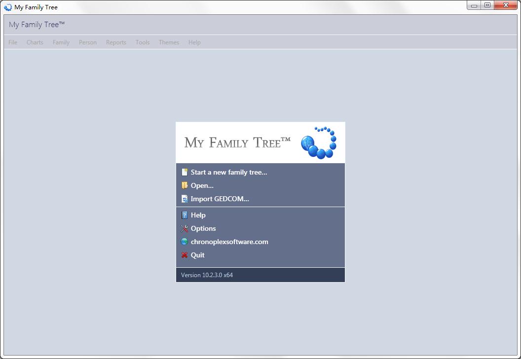Minimize the My Family Tree window
This screenshot has width=521, height=359.
(x=474, y=5)
